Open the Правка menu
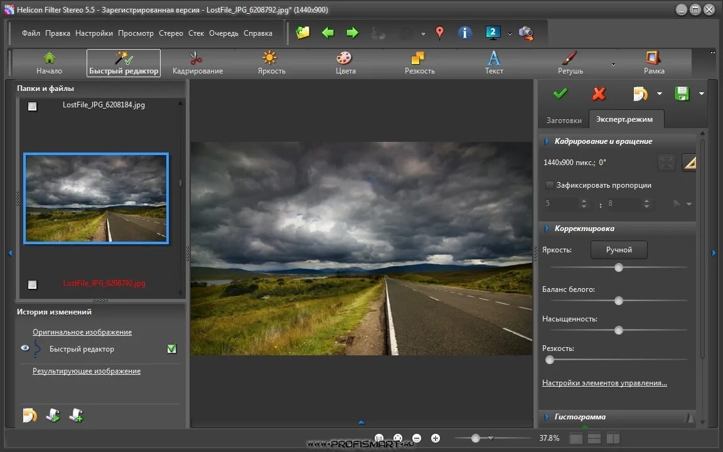 coord(58,33)
